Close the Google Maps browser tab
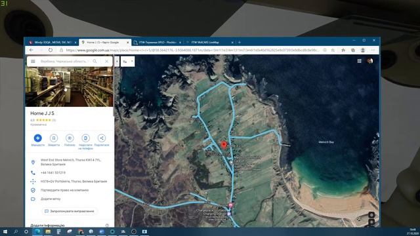The width and height of the screenshot is (420, 236). [x=128, y=42]
